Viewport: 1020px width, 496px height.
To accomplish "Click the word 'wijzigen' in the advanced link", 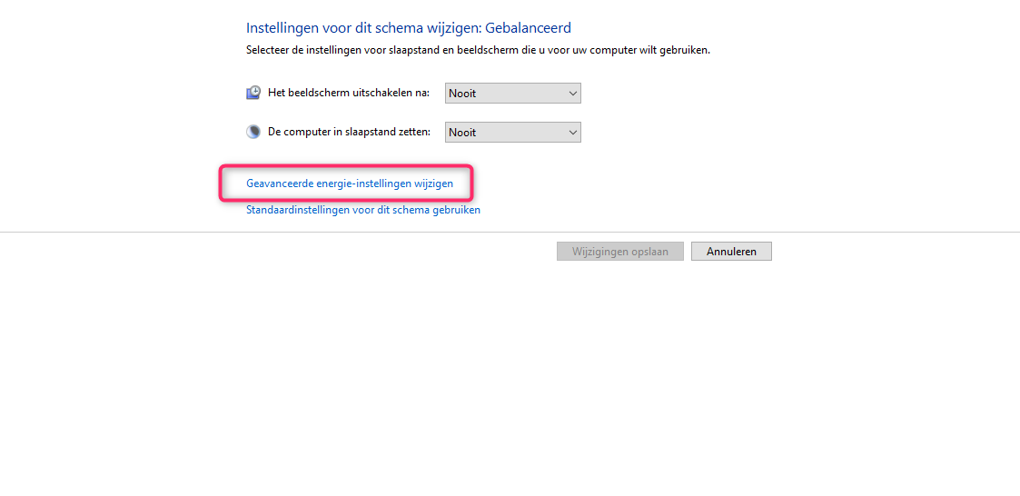I will [433, 184].
